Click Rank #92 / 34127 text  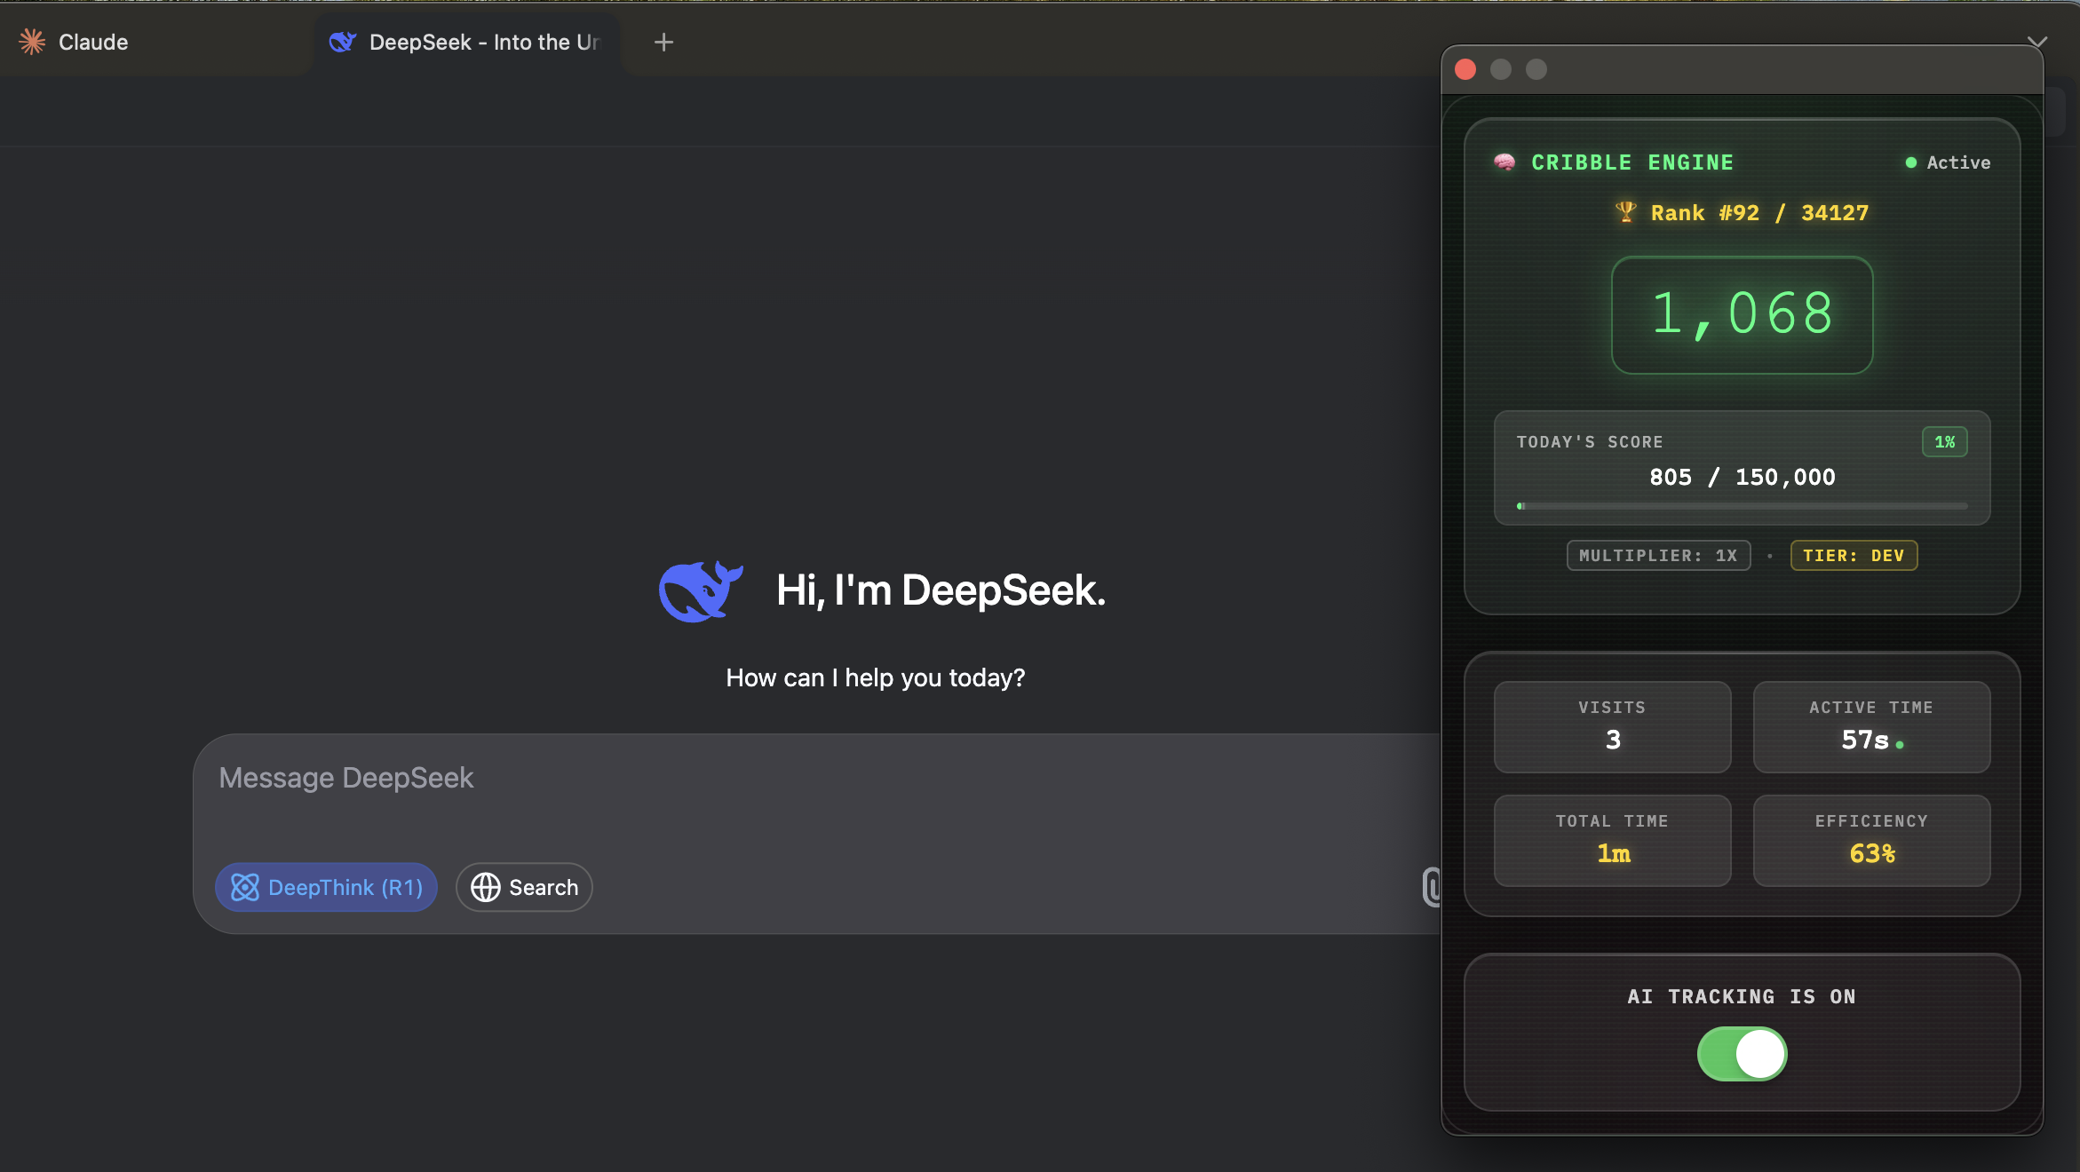tap(1759, 213)
